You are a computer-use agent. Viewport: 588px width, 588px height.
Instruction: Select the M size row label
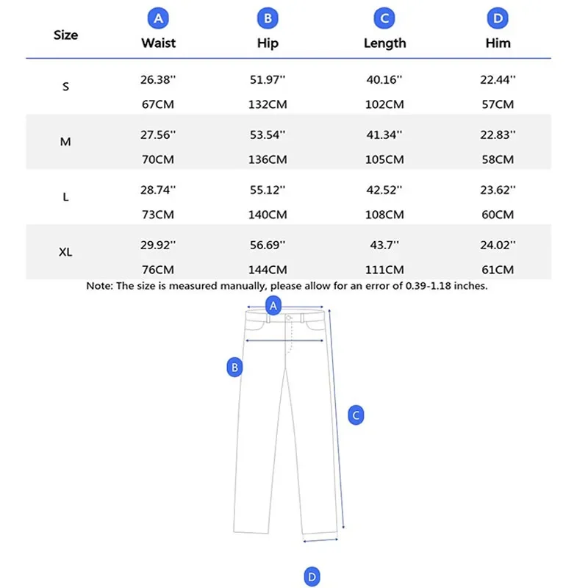(x=65, y=142)
